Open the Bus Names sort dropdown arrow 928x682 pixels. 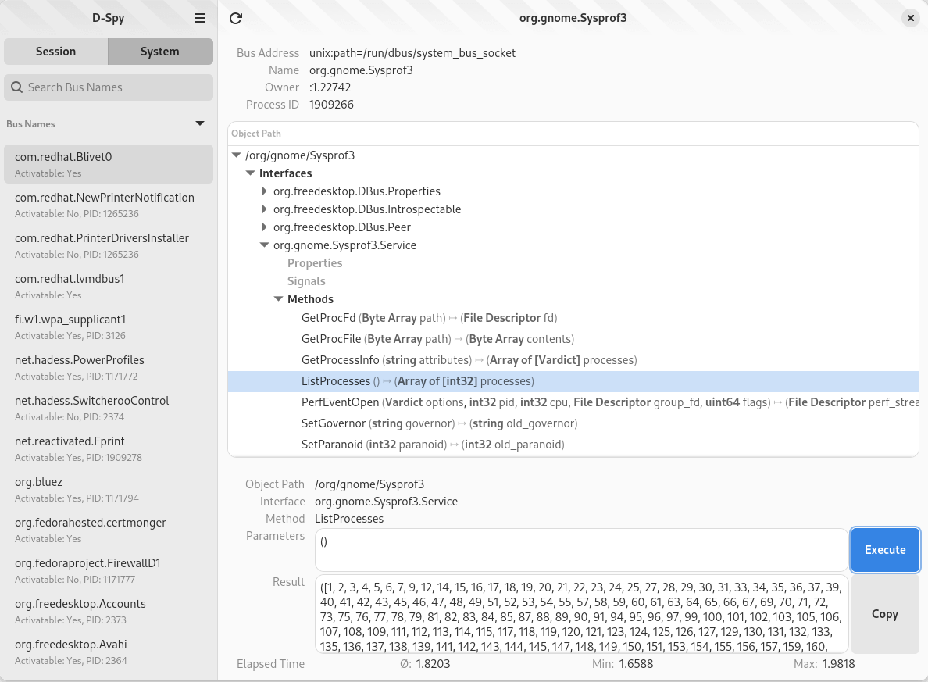click(x=200, y=123)
